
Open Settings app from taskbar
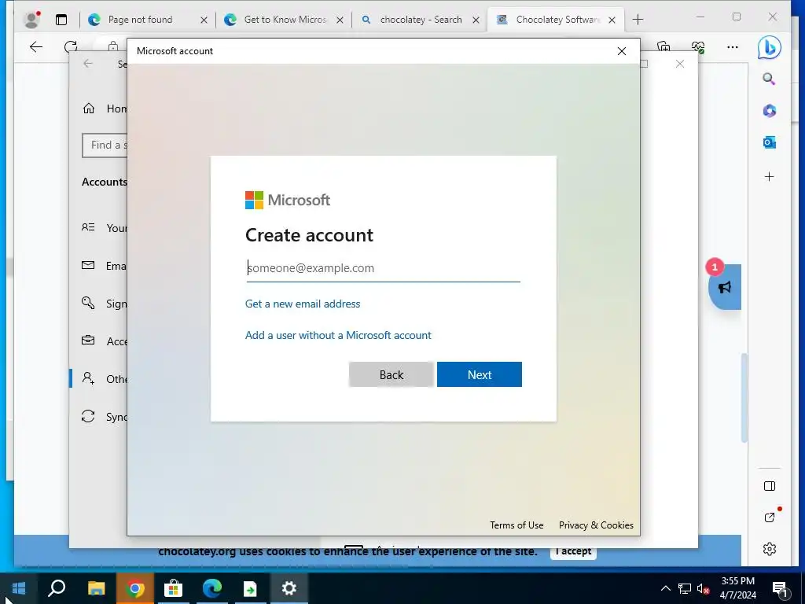click(x=289, y=588)
